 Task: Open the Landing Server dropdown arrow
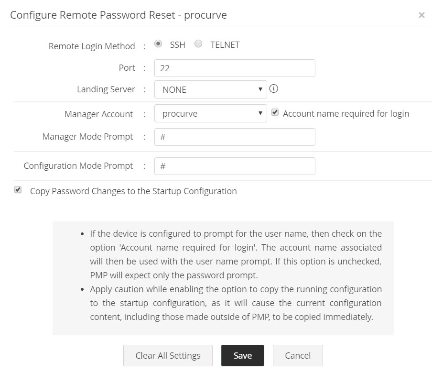tap(261, 89)
